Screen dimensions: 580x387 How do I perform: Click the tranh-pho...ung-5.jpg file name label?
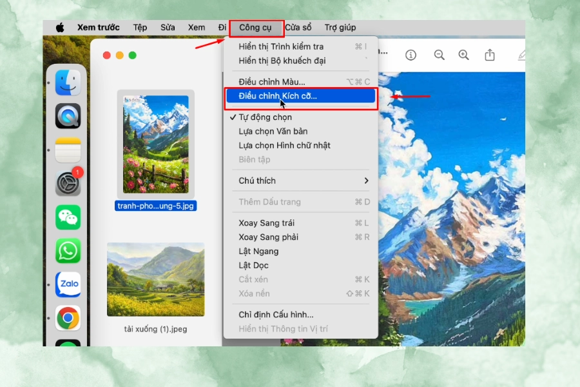tap(156, 206)
